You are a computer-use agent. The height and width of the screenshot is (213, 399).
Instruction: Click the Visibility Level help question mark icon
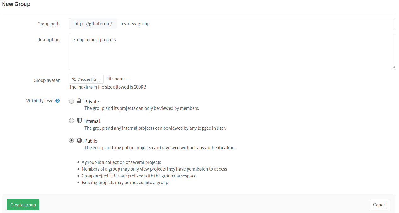58,101
